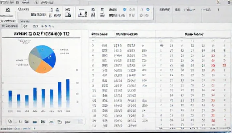Click the arc-shaped icon in the chart toolbar
Image resolution: width=232 pixels, height=133 pixels.
[51, 122]
